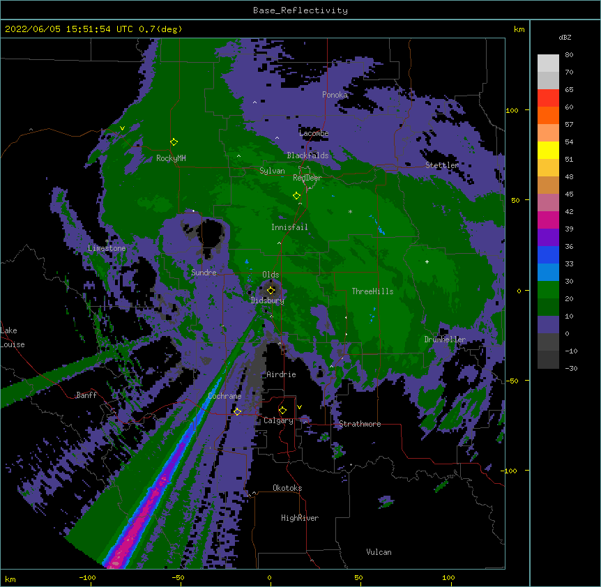Click the white plus marker north of Drumheller
Screen dimensions: 601x587
tap(427, 261)
